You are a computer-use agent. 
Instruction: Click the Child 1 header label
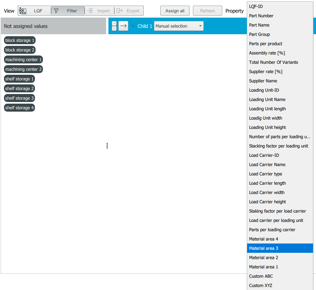click(x=145, y=26)
